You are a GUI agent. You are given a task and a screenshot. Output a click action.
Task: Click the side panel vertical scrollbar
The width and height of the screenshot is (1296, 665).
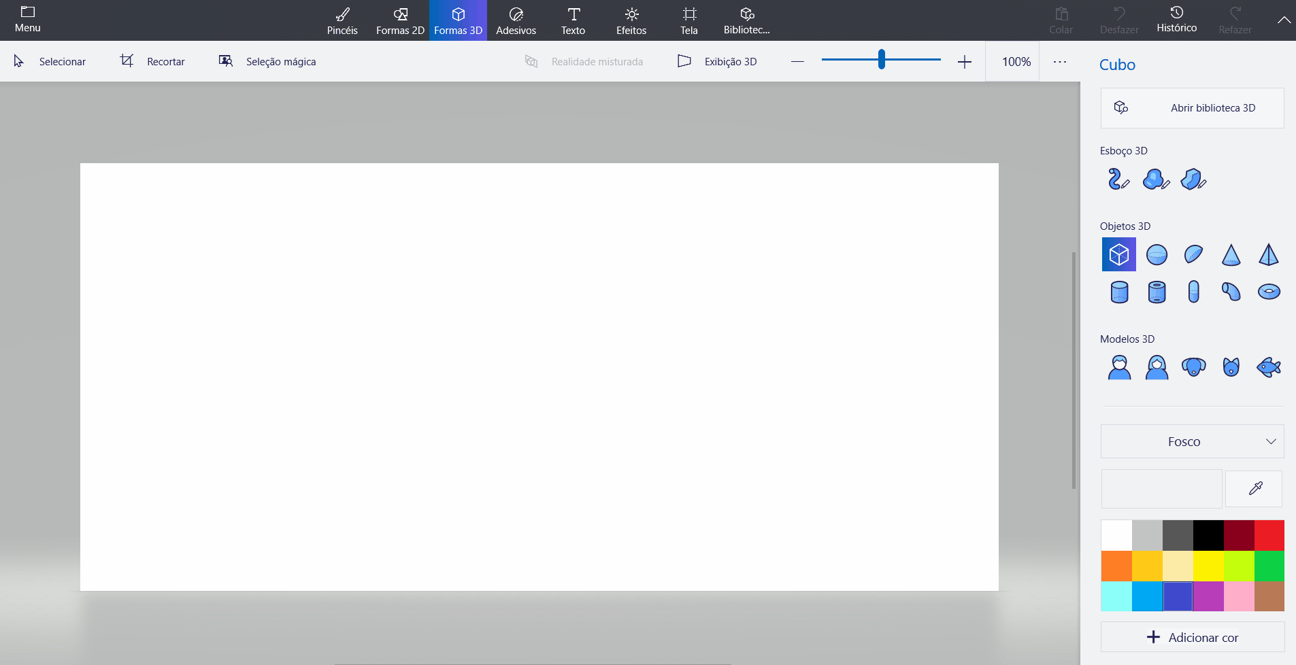(x=1074, y=371)
